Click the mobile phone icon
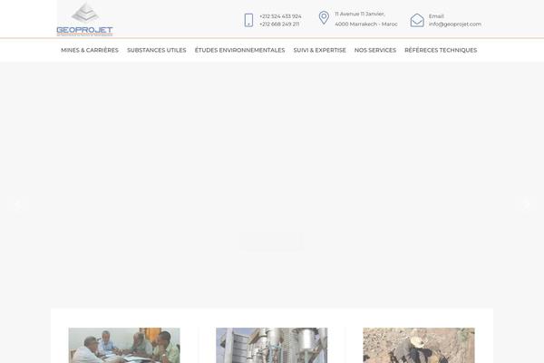Viewport: 544px width, 363px height. point(248,20)
